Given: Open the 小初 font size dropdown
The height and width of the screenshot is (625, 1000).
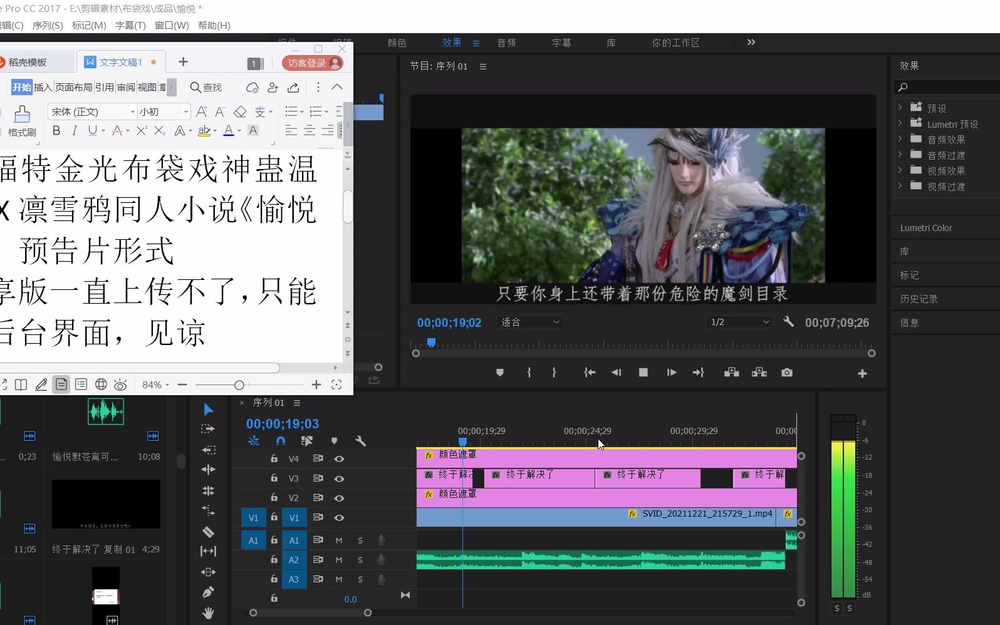Looking at the screenshot, I should [186, 111].
